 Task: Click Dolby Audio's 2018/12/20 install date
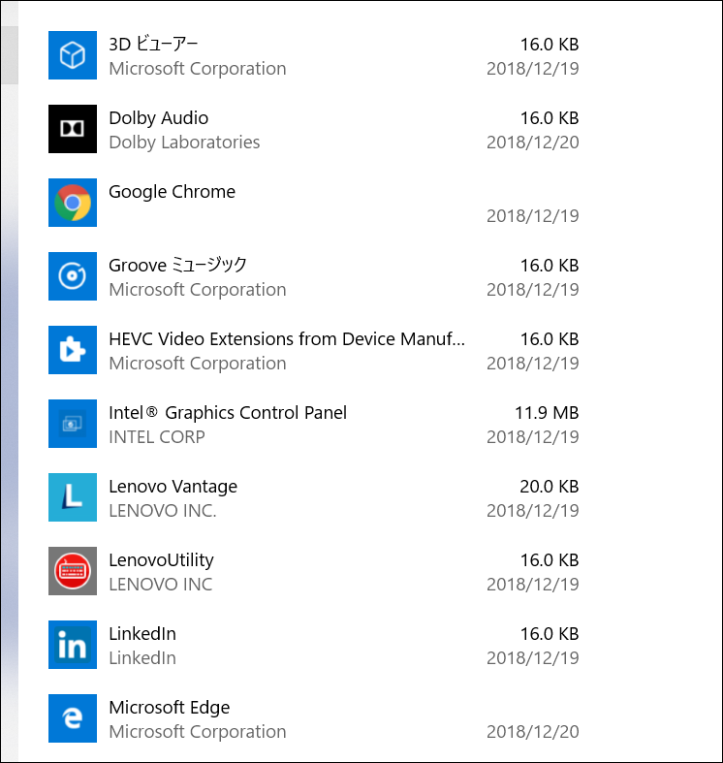coord(533,143)
